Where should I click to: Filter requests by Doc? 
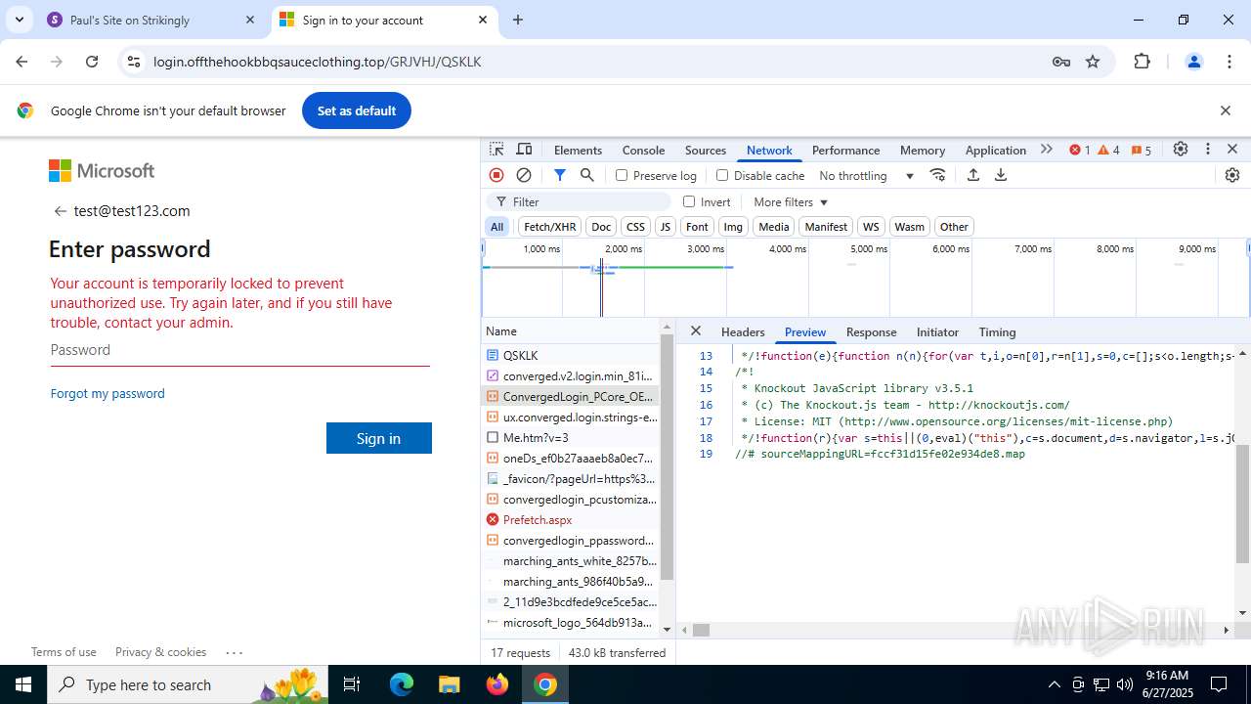tap(601, 227)
